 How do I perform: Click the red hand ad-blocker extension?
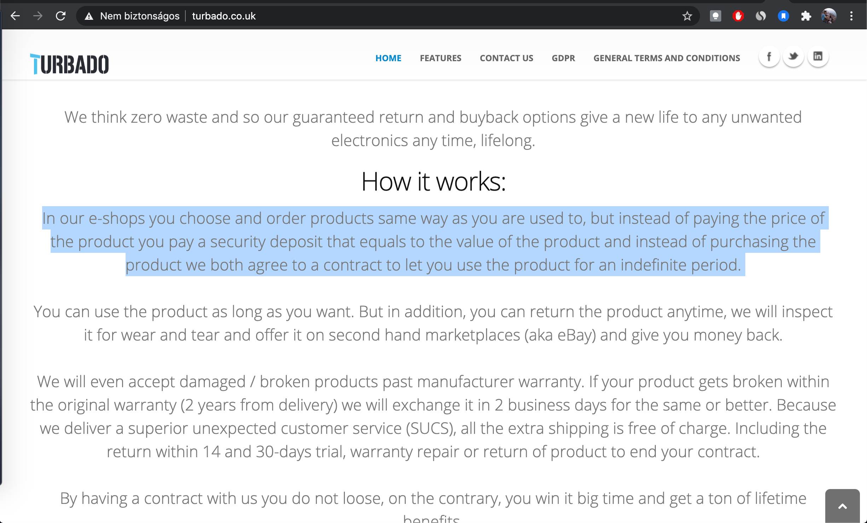tap(738, 16)
